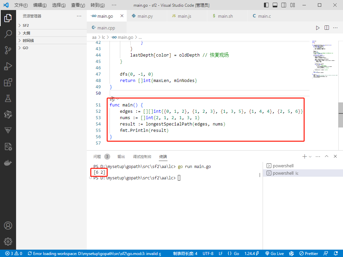The height and width of the screenshot is (257, 343).
Task: Open the 问题 problems panel tab
Action: [x=97, y=157]
